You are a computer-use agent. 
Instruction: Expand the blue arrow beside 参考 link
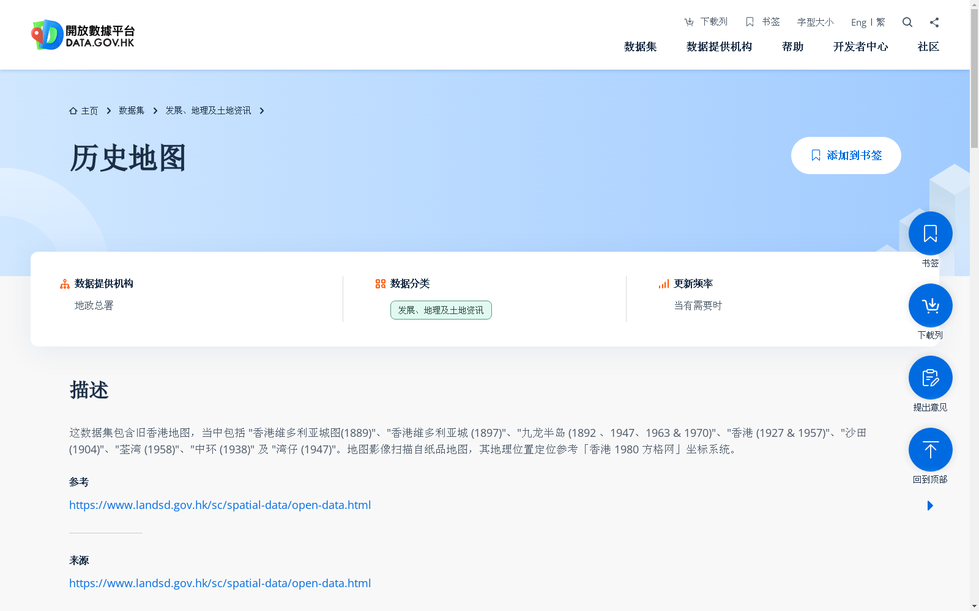[x=930, y=505]
